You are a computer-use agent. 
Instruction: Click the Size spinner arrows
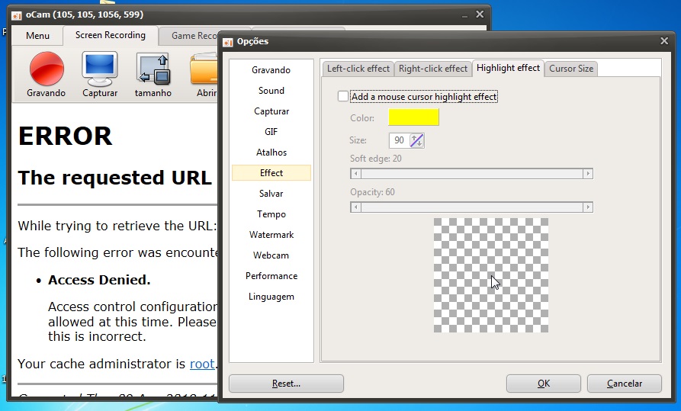(416, 140)
